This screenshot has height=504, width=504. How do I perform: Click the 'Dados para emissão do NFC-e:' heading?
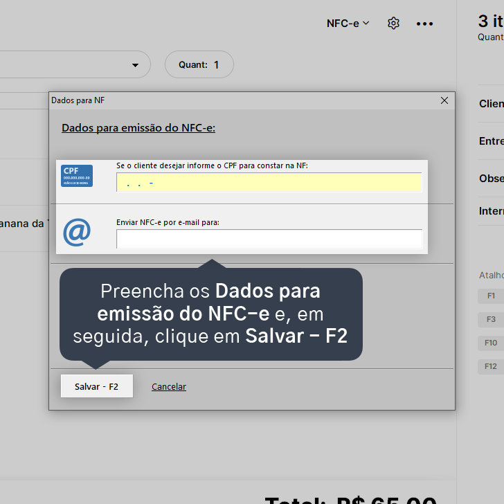(138, 128)
